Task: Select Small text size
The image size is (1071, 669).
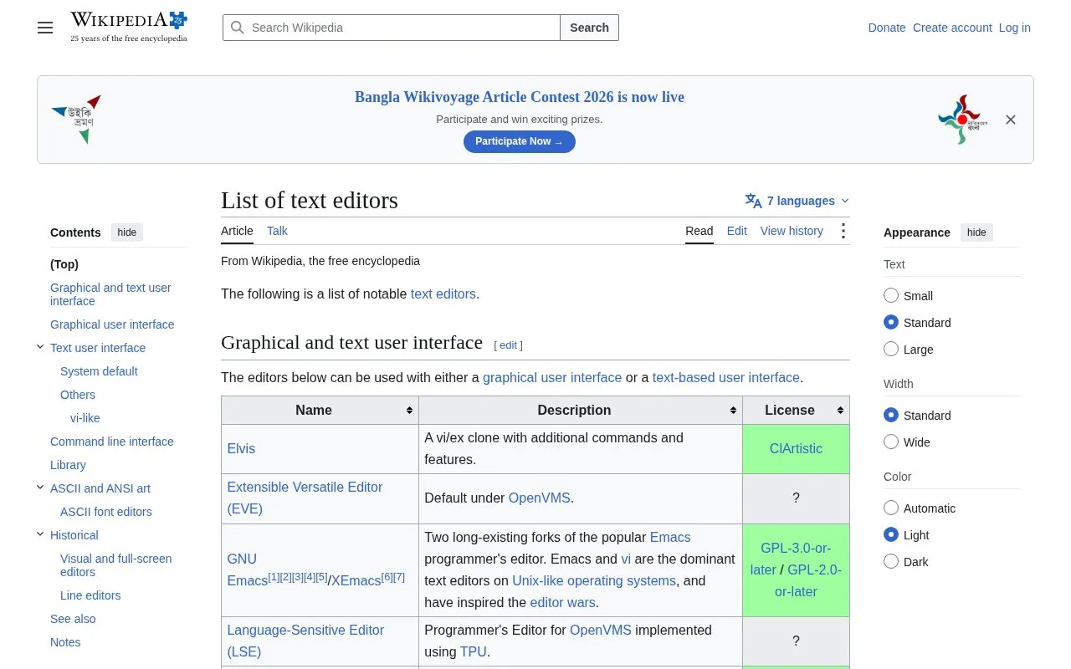Action: [891, 295]
